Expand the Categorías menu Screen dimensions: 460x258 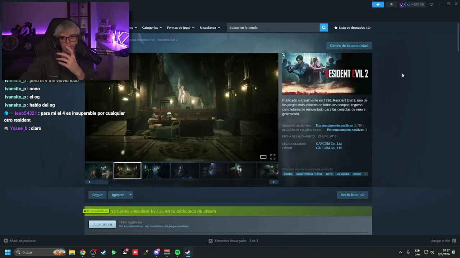click(152, 28)
